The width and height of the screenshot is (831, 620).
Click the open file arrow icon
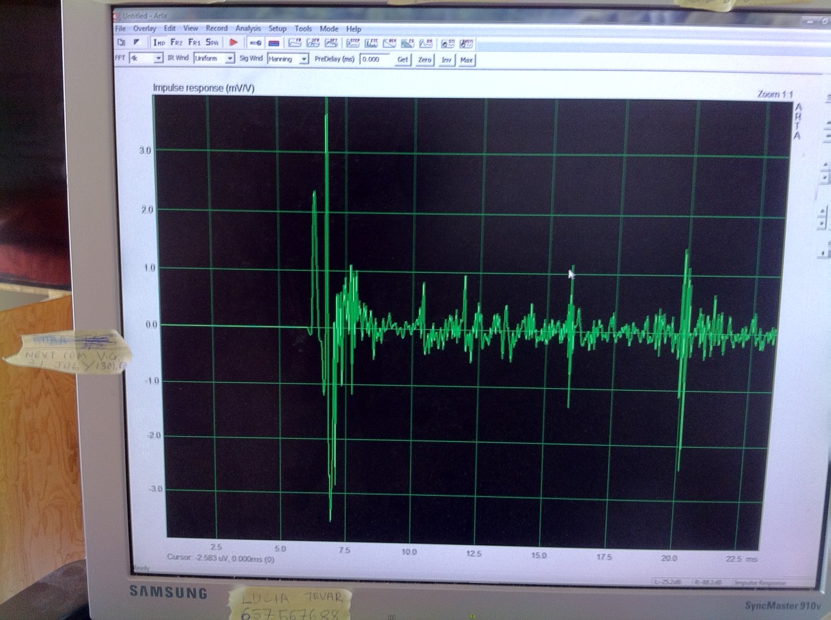pos(137,42)
